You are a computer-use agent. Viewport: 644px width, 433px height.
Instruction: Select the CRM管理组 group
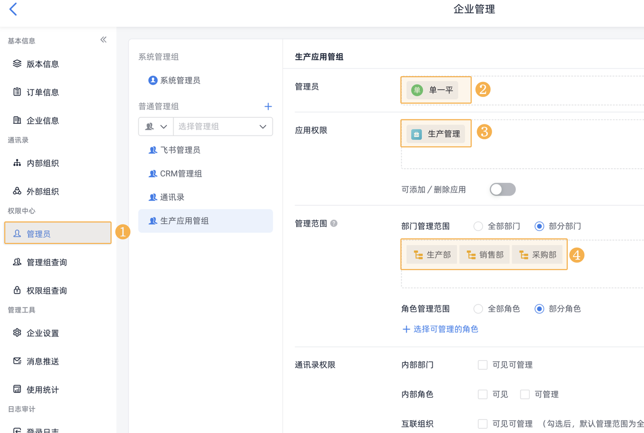(180, 174)
